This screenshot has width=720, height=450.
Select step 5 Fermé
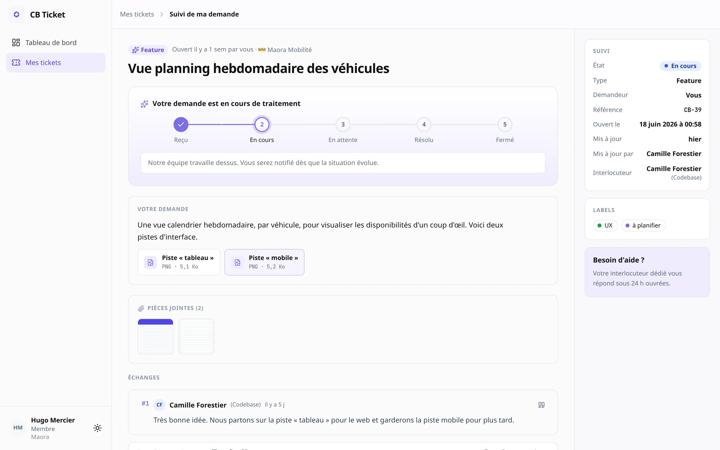point(505,124)
